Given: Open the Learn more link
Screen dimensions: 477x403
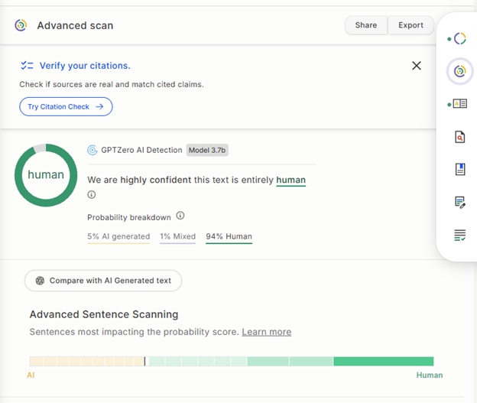Looking at the screenshot, I should (267, 332).
